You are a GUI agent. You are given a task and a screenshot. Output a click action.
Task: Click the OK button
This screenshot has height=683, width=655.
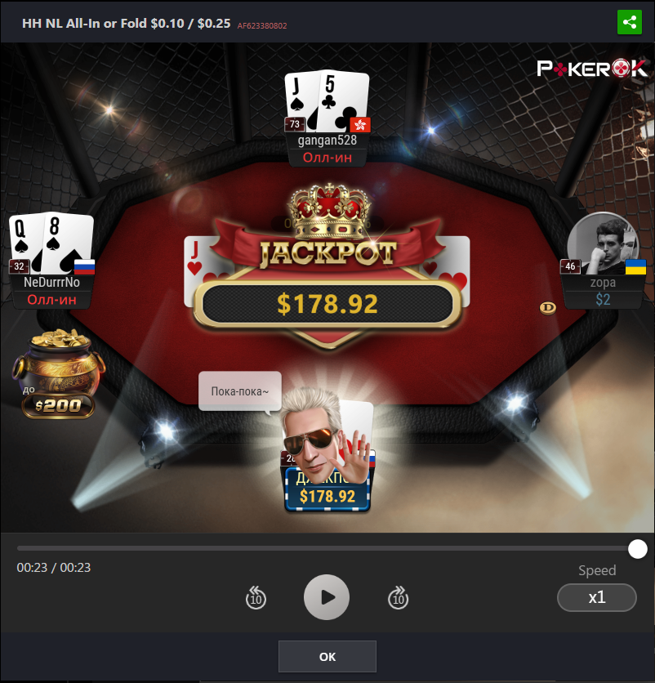click(327, 656)
